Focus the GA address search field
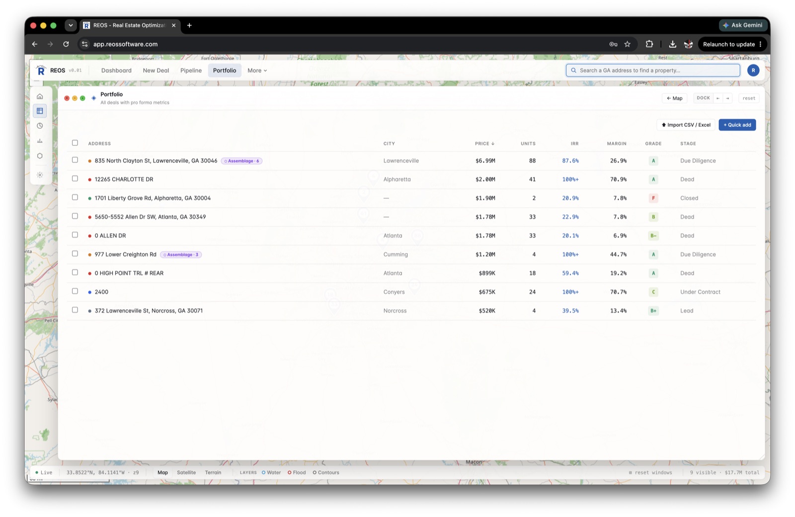 pos(653,71)
